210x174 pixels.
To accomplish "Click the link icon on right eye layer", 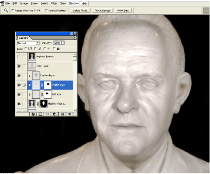I will [x=42, y=85].
